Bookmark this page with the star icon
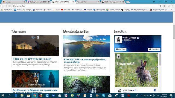 click(161, 6)
